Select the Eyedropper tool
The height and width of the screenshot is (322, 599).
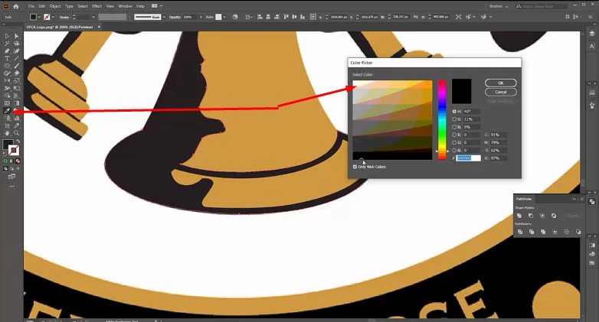pyautogui.click(x=7, y=111)
